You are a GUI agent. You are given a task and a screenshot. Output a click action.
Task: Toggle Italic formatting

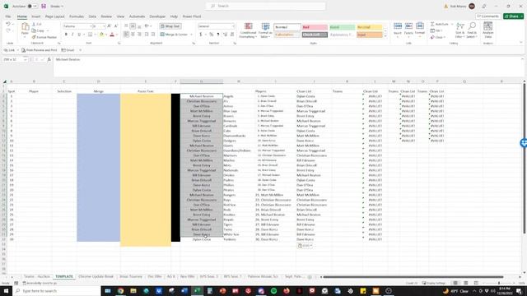[x=72, y=35]
